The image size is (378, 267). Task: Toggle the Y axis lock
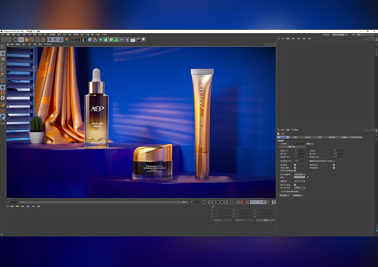click(55, 40)
